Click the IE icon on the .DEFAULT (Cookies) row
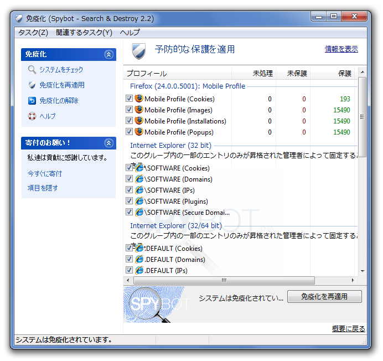This screenshot has height=361, width=383. [x=139, y=248]
